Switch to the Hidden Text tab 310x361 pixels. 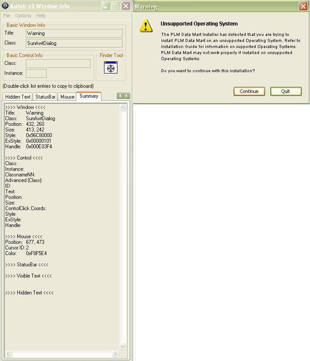pyautogui.click(x=18, y=97)
